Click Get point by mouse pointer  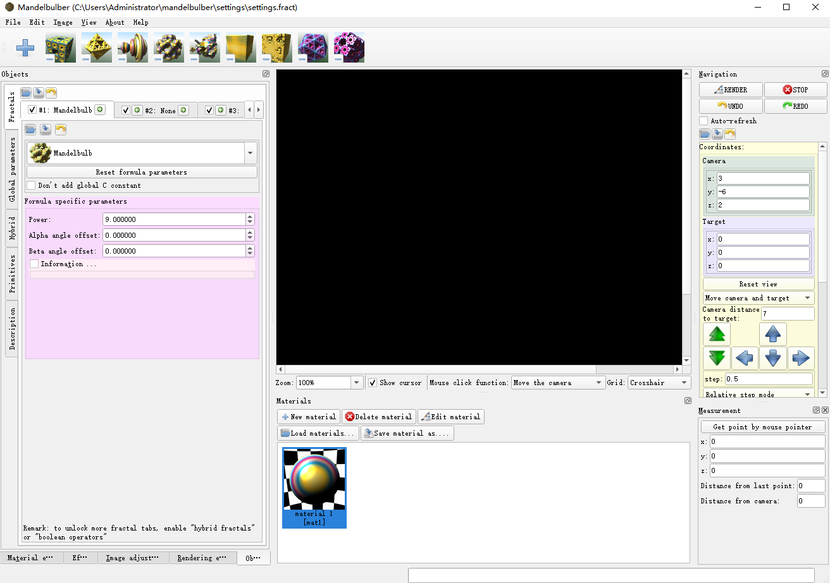click(x=762, y=427)
